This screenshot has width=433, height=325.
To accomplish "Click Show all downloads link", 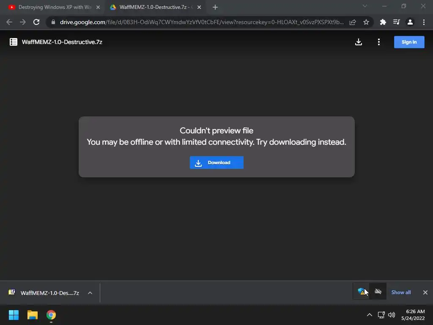I will tap(401, 292).
